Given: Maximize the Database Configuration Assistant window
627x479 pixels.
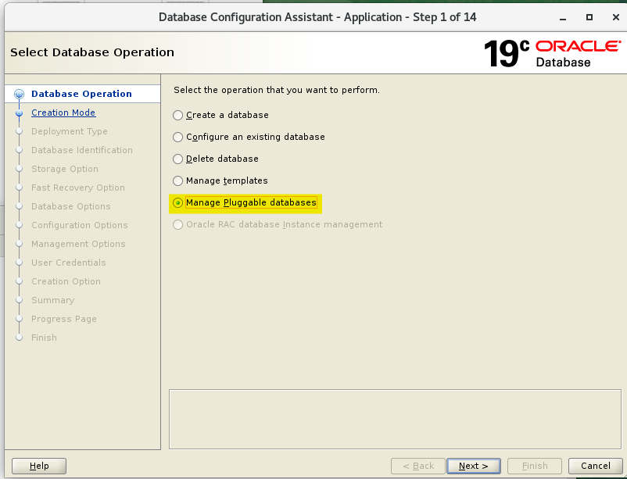Looking at the screenshot, I should click(x=589, y=17).
